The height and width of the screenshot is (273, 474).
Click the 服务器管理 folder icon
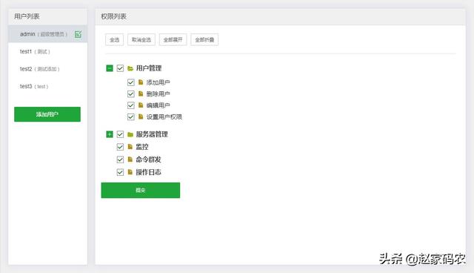[x=130, y=134]
